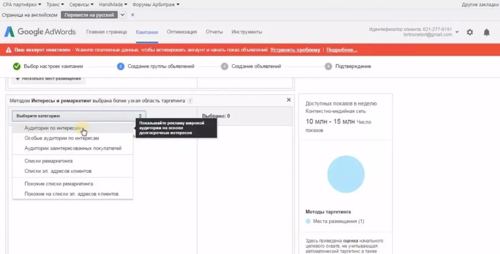
Task: Click step 4 circle icon
Action: 328,66
